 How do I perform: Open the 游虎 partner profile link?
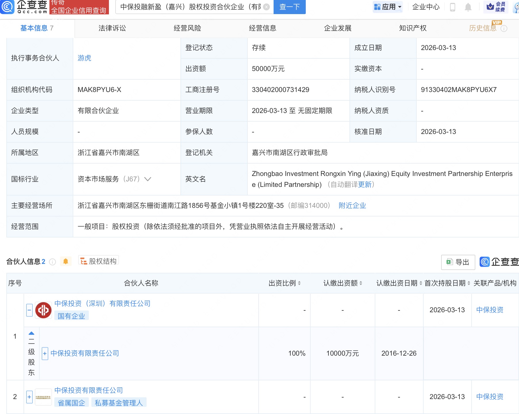84,58
